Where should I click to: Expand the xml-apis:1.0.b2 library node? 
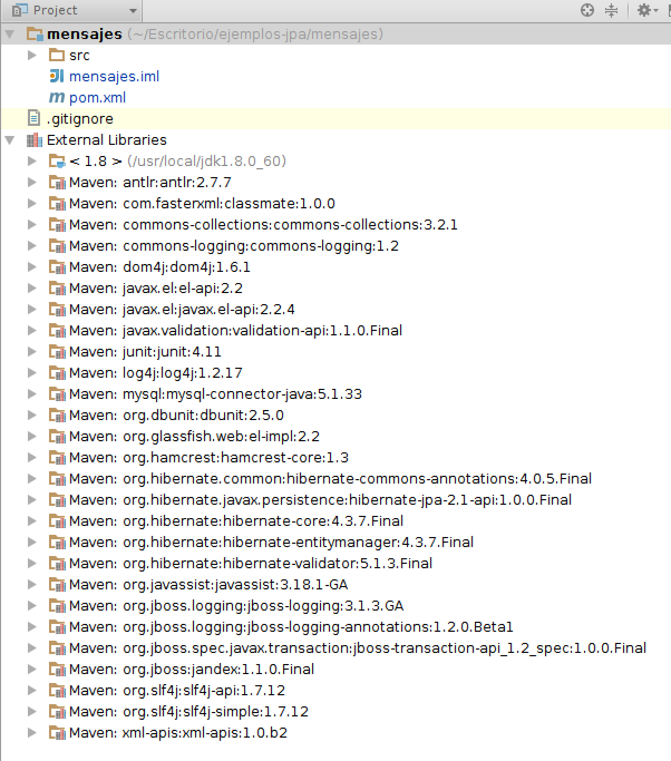32,733
